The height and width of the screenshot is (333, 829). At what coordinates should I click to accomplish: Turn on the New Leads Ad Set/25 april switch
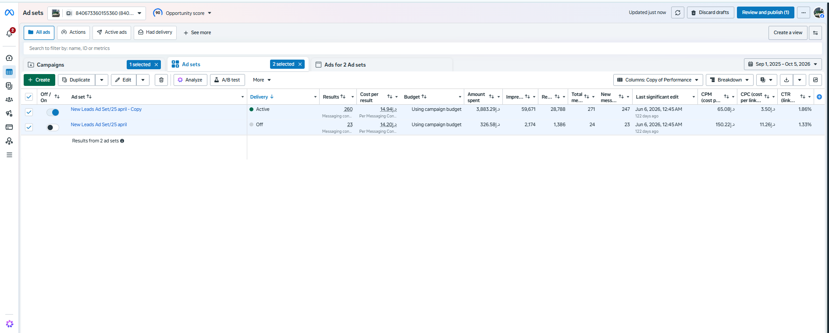(x=53, y=128)
